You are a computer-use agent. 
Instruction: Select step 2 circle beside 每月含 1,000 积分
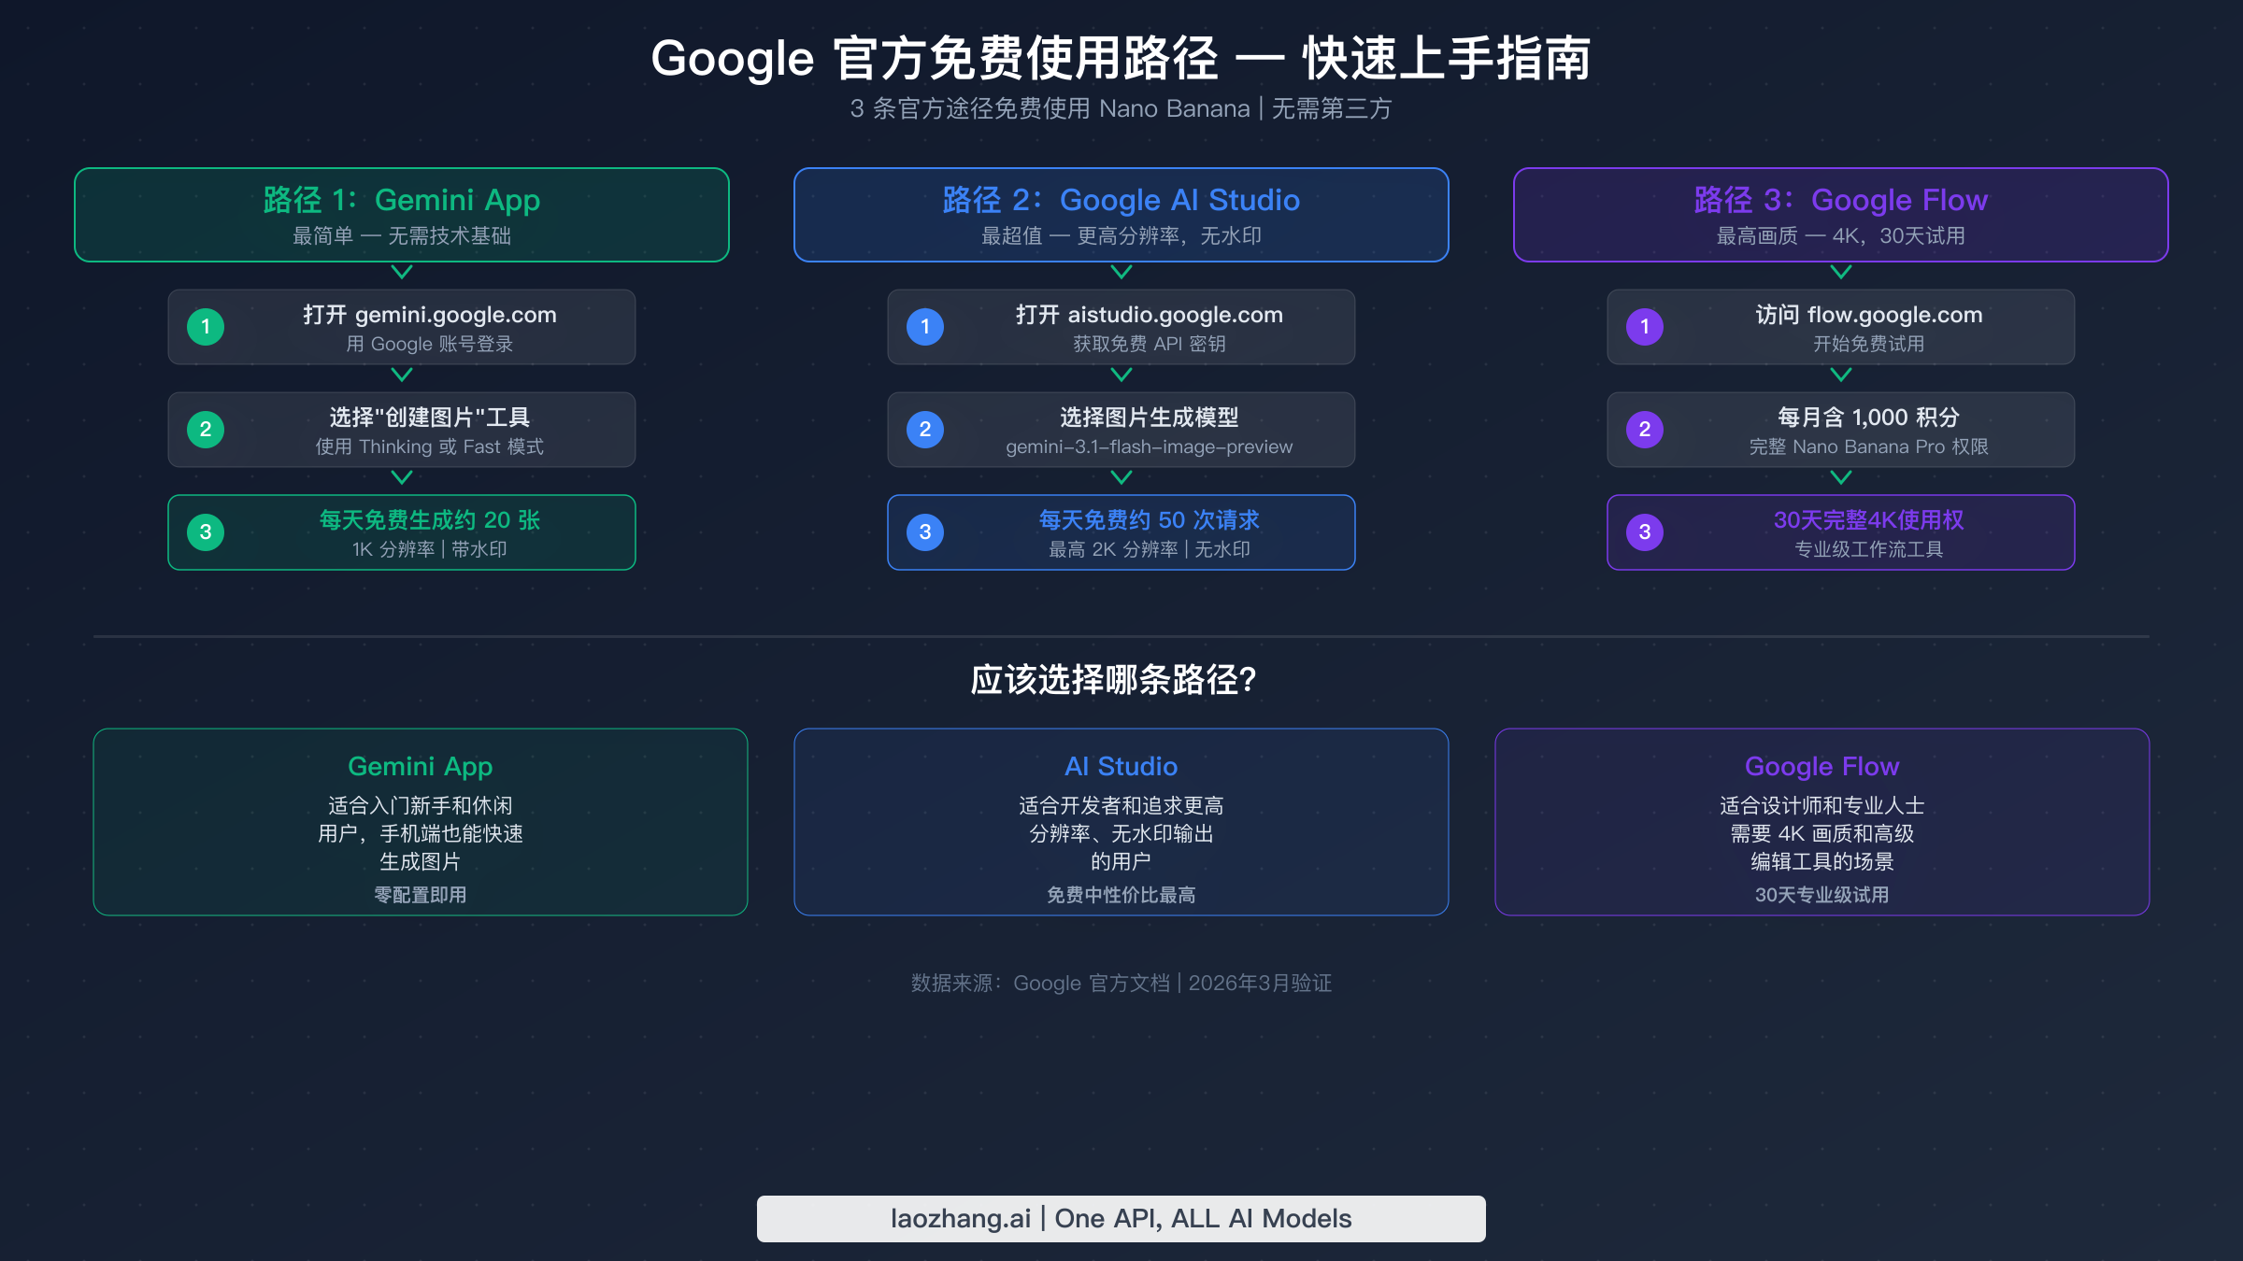pos(1643,430)
